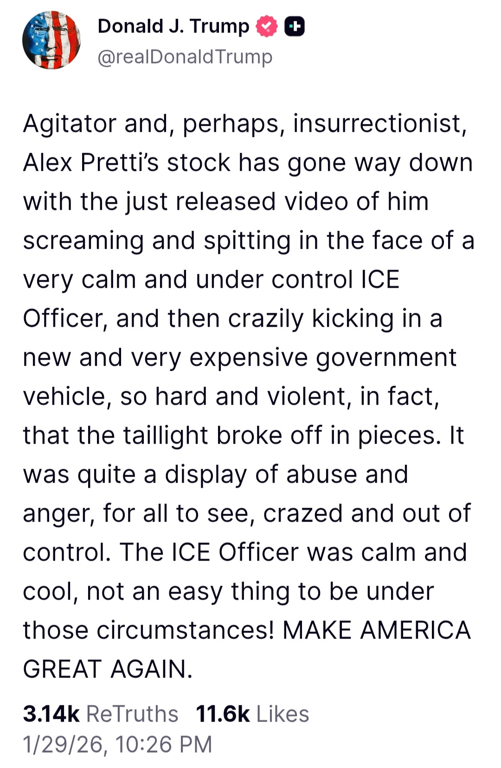Select the @realDonaldTrump handle
The height and width of the screenshot is (768, 501).
(184, 56)
